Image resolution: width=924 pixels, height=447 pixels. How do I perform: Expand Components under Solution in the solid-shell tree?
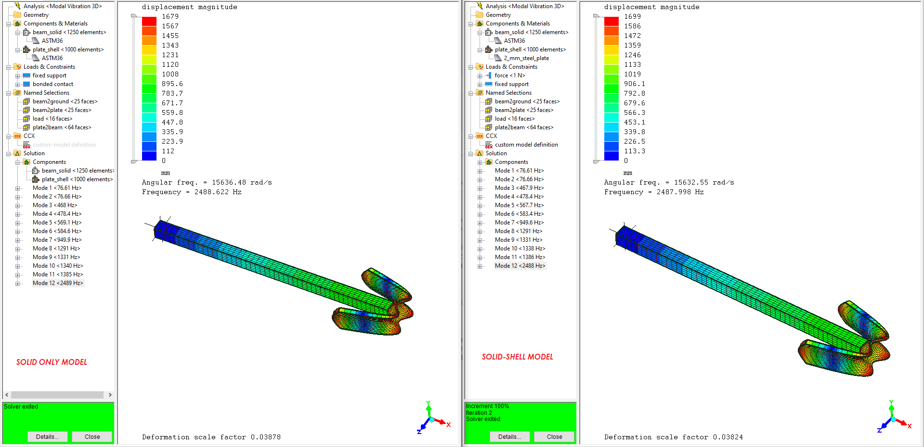[480, 162]
